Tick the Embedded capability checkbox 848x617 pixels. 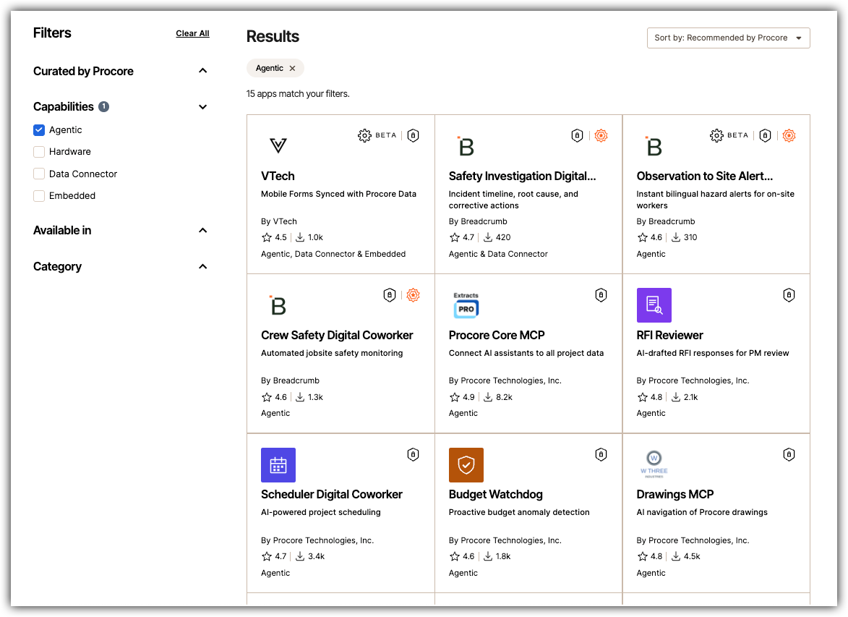pos(39,195)
